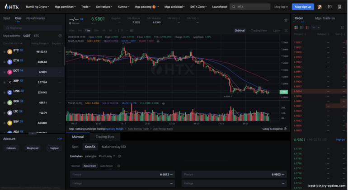Viewport: 348px width, 190px height.
Task: Click the HTX search field
Action: tap(250, 7)
